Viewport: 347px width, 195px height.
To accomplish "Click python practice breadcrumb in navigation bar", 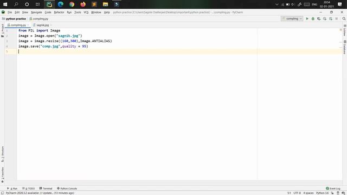I will point(14,19).
